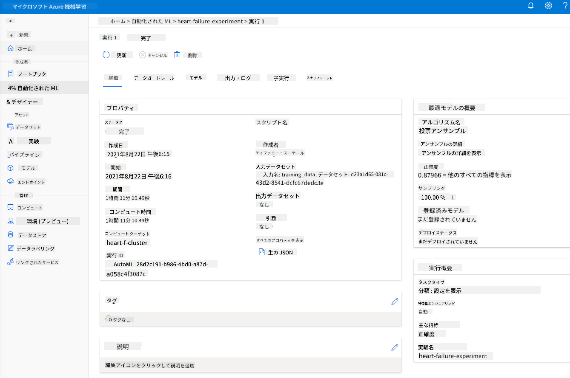This screenshot has height=378, width=570.
Task: Click the 期間 value "1時間 11分 10.49秒"
Action: (127, 198)
